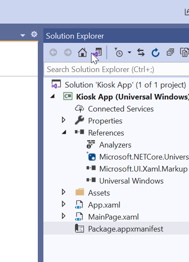Click into the Search Solution Explorer field

tap(116, 69)
